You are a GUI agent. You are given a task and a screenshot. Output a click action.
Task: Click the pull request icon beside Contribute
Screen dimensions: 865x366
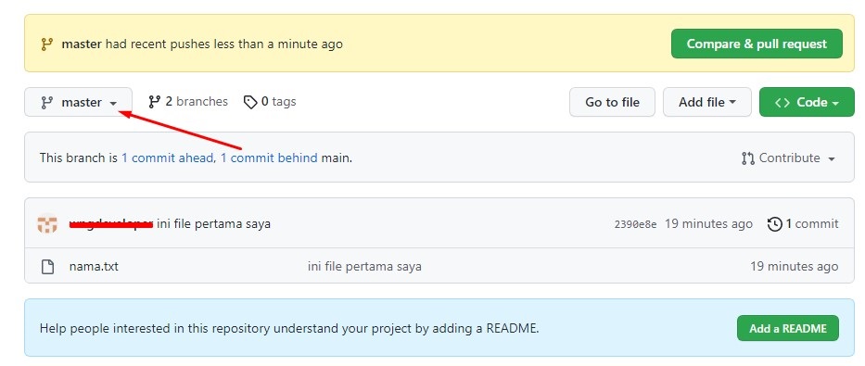[748, 158]
